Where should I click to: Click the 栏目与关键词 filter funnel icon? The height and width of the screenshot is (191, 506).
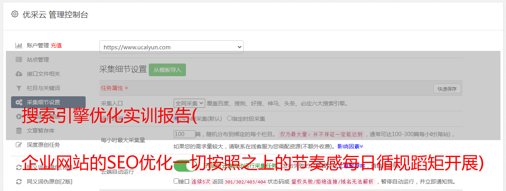coord(19,88)
